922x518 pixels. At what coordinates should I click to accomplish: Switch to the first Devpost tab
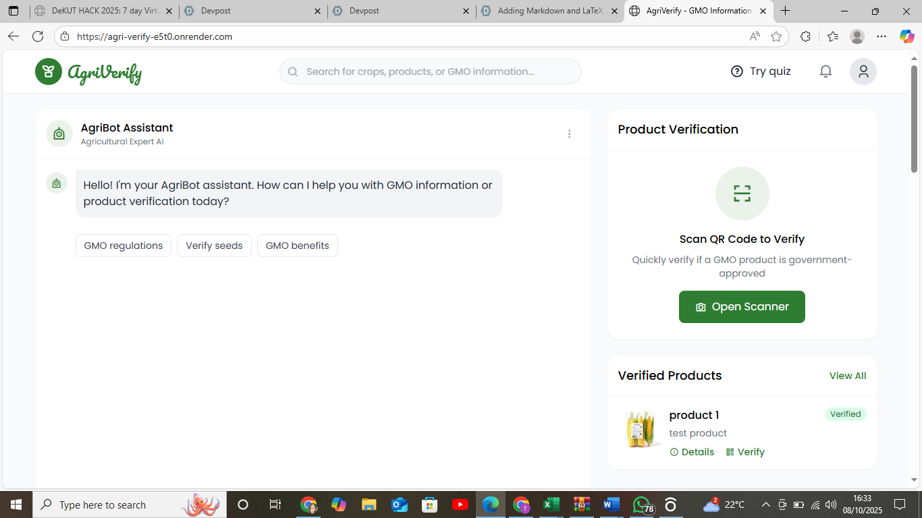253,11
